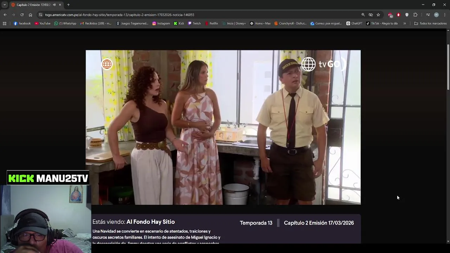Minimize the Chrome window
Screen dimensions: 450x253
pos(423,5)
